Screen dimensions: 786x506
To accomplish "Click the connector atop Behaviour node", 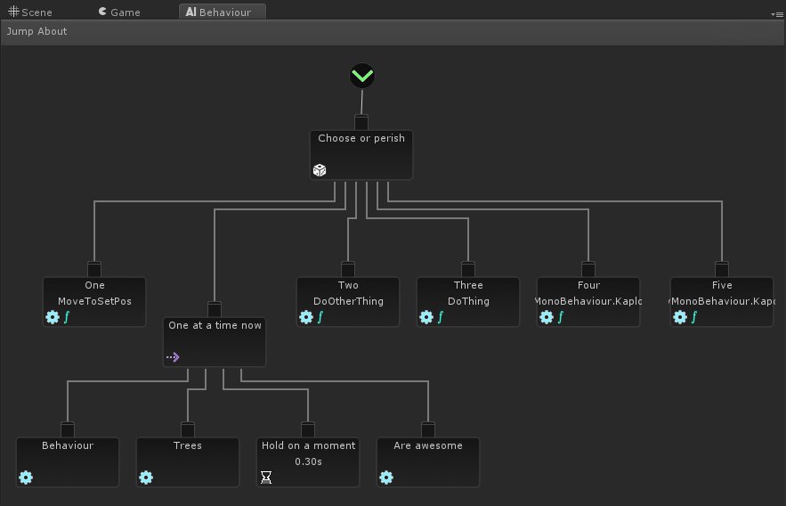I will (x=68, y=429).
